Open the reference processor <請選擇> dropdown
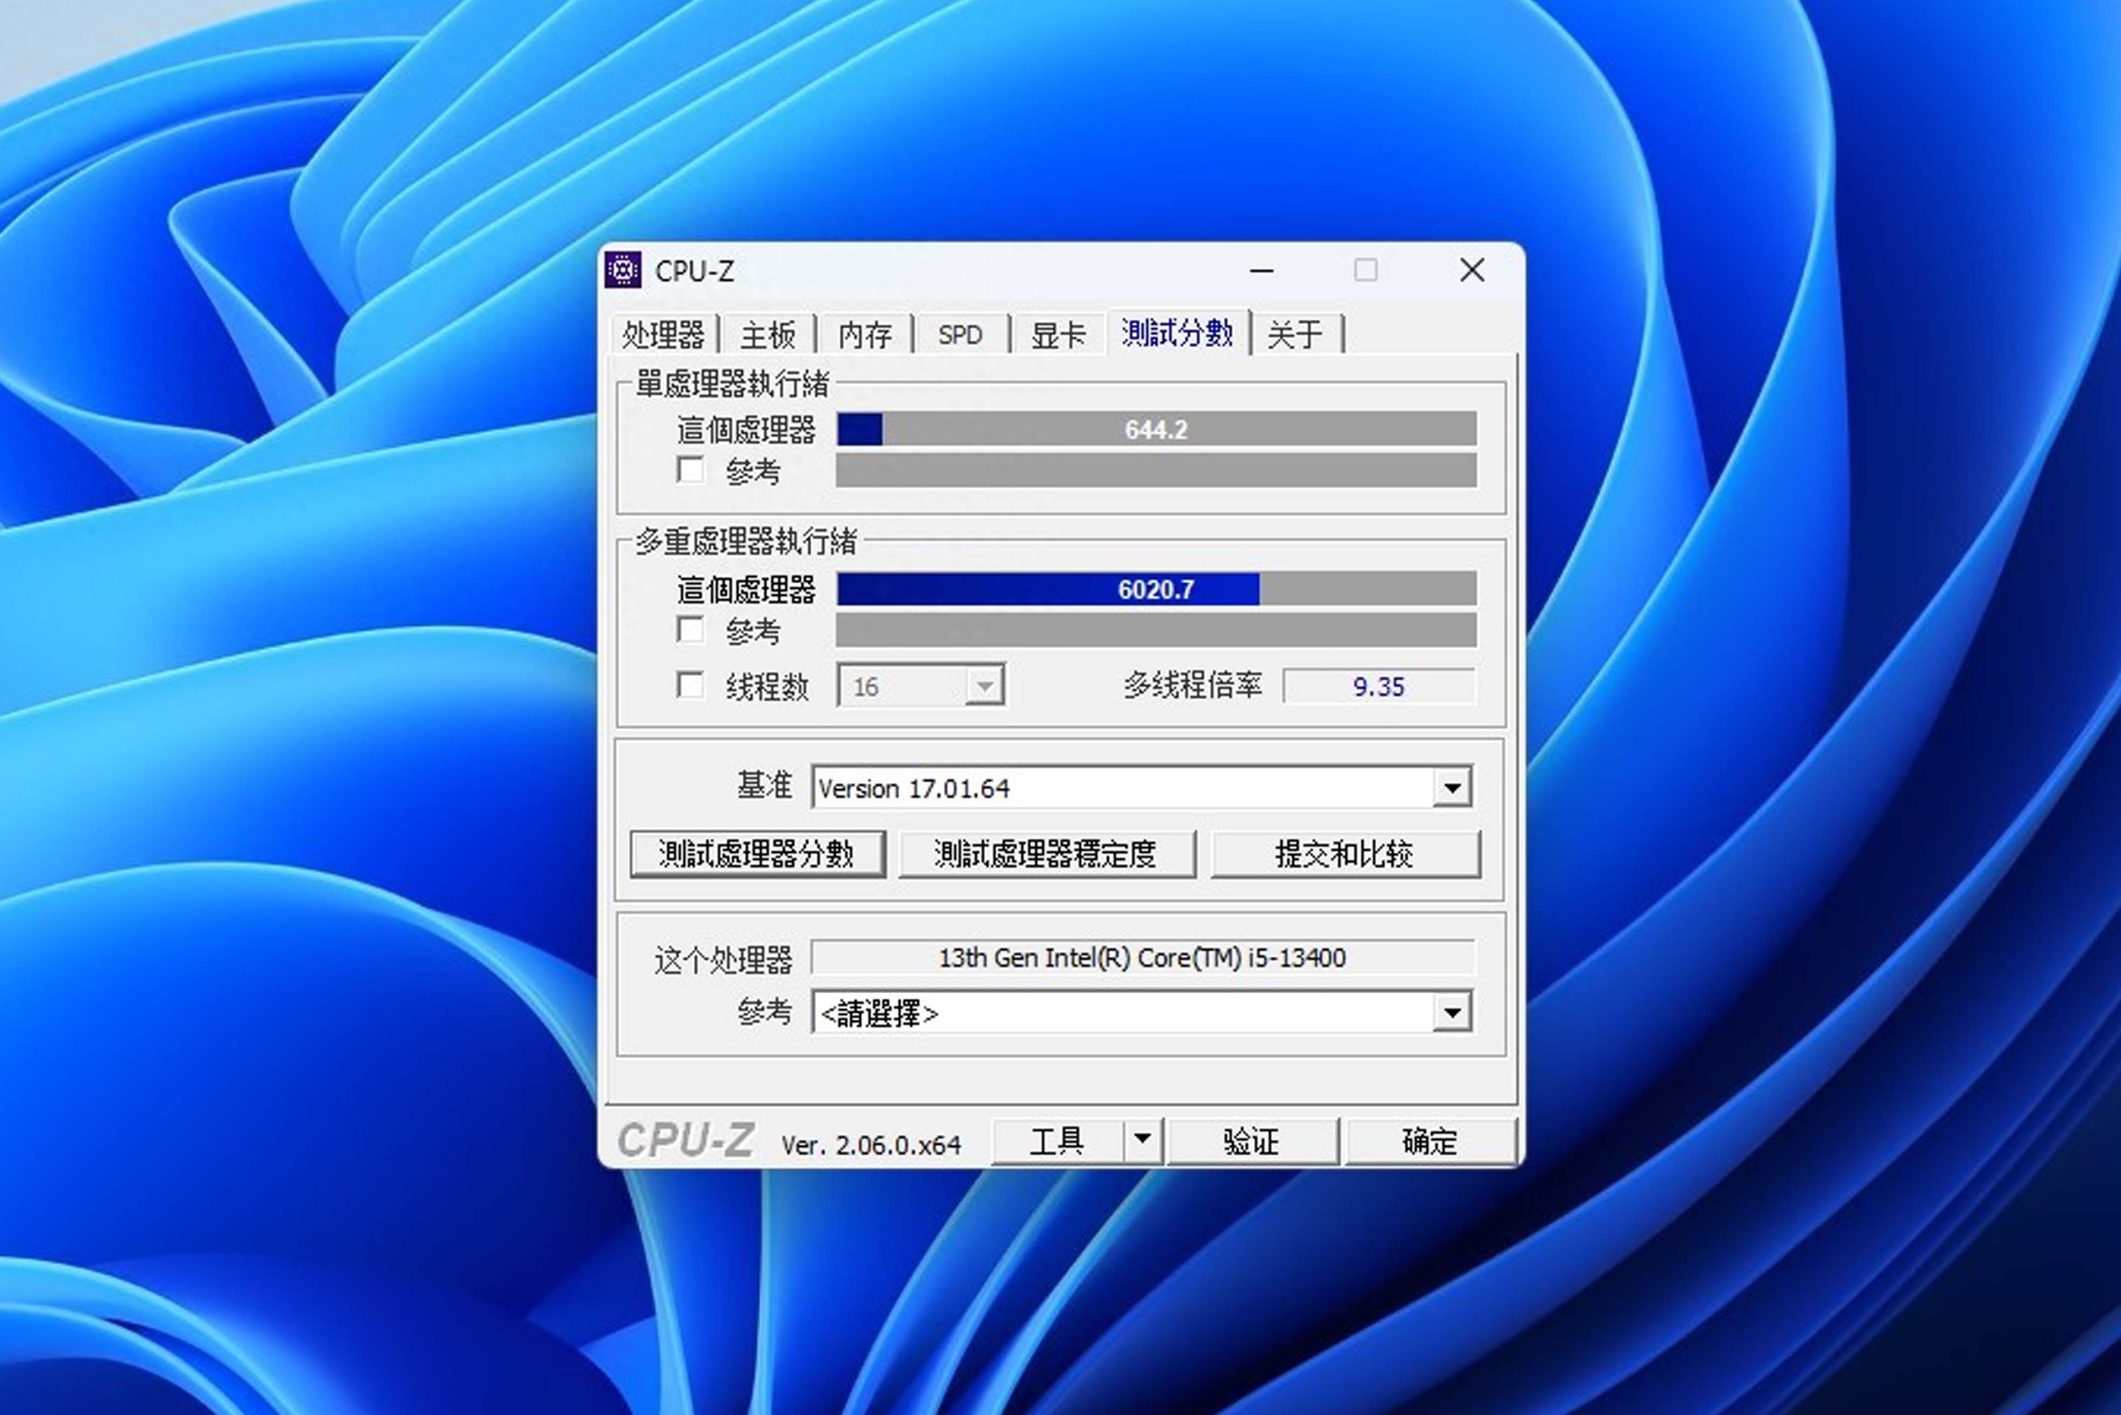This screenshot has height=1415, width=2121. coord(1452,1012)
